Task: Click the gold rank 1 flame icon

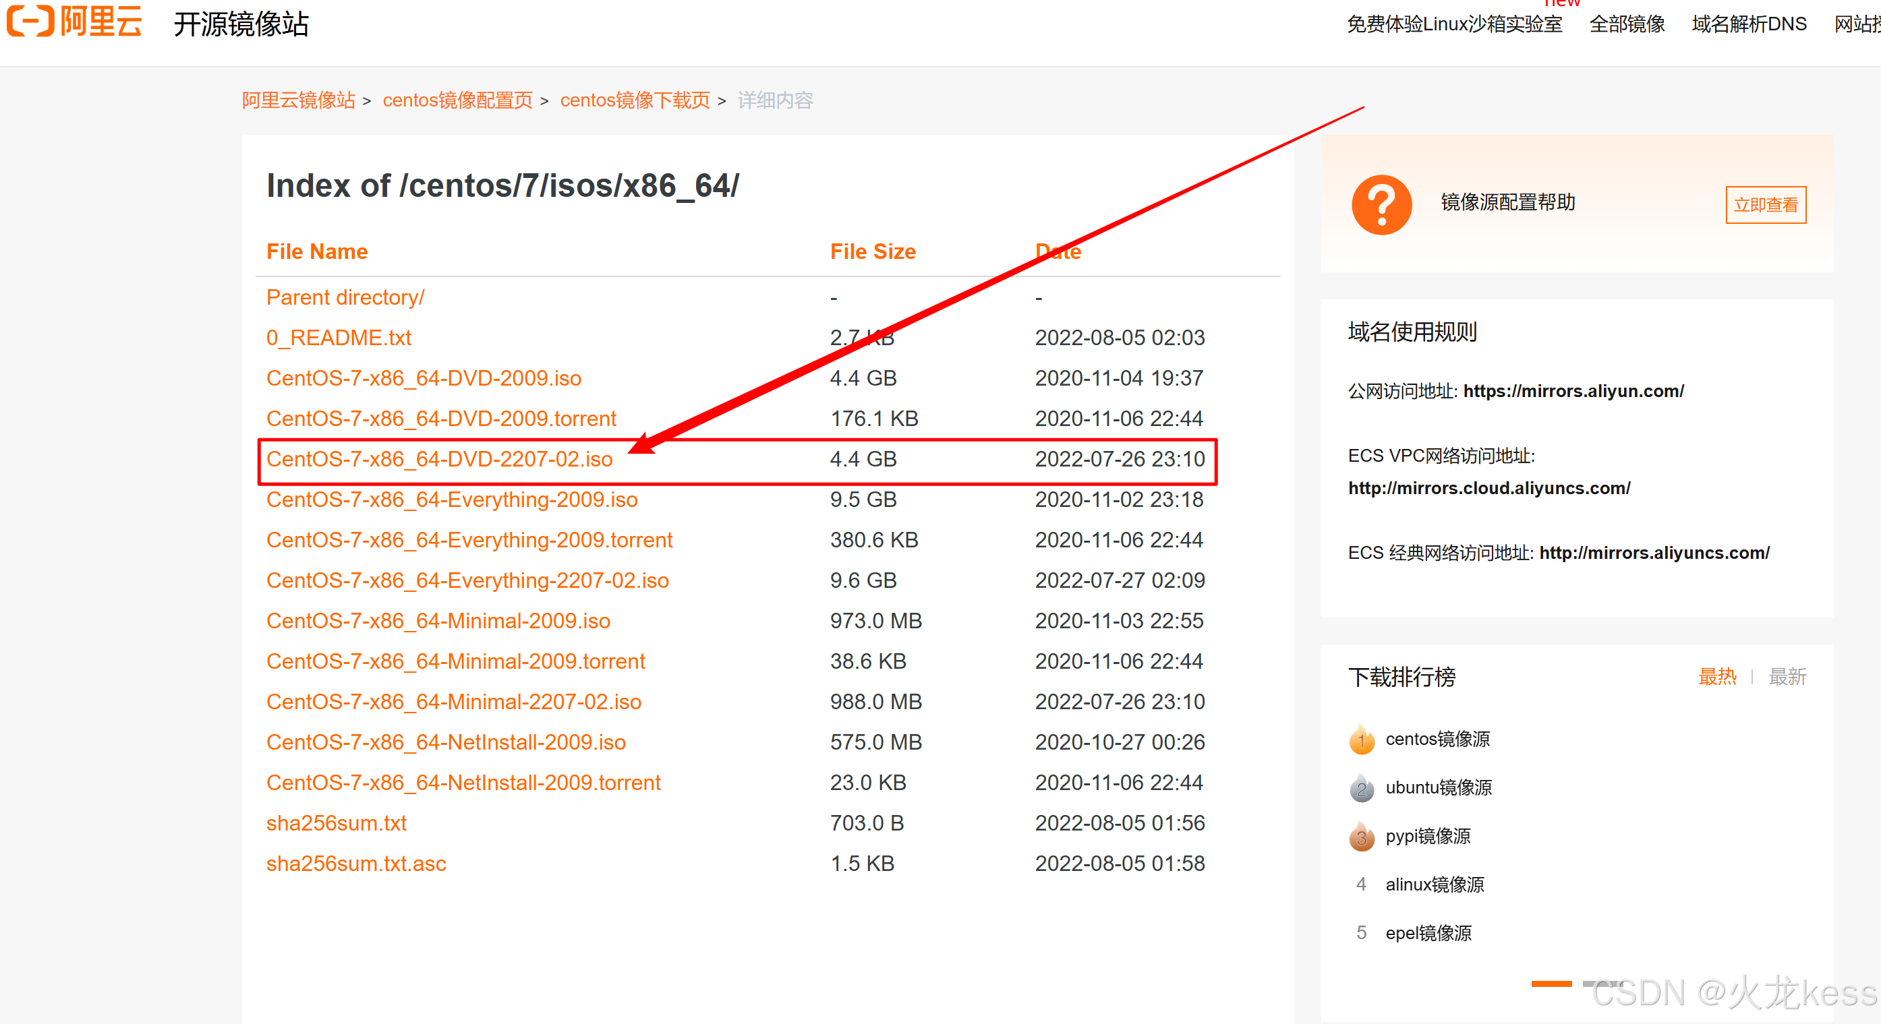Action: [1361, 740]
